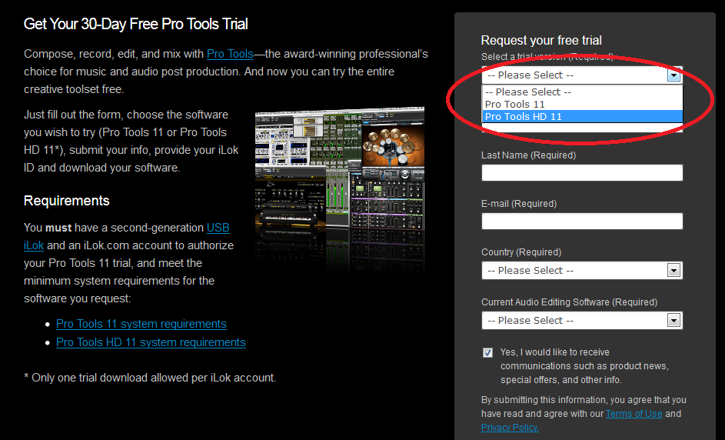This screenshot has width=725, height=440.
Task: Open the Terms of Use link
Action: [634, 414]
